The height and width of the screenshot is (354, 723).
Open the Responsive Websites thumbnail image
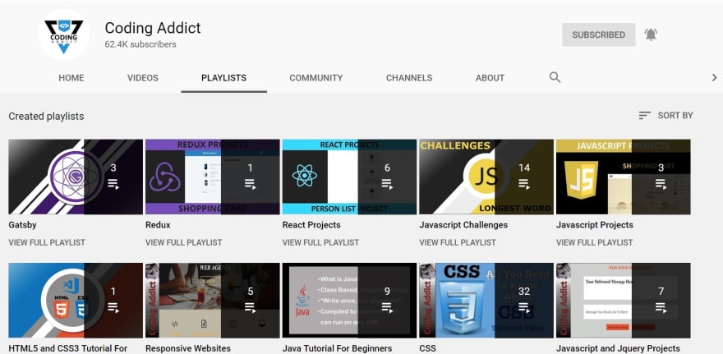[x=213, y=301]
